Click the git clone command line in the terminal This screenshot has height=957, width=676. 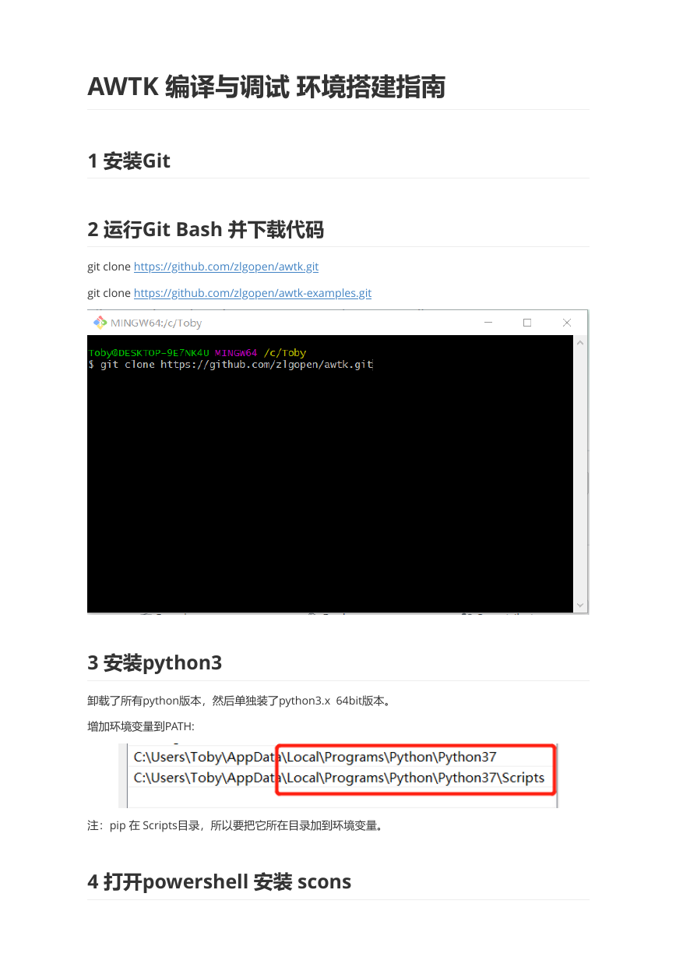(231, 364)
